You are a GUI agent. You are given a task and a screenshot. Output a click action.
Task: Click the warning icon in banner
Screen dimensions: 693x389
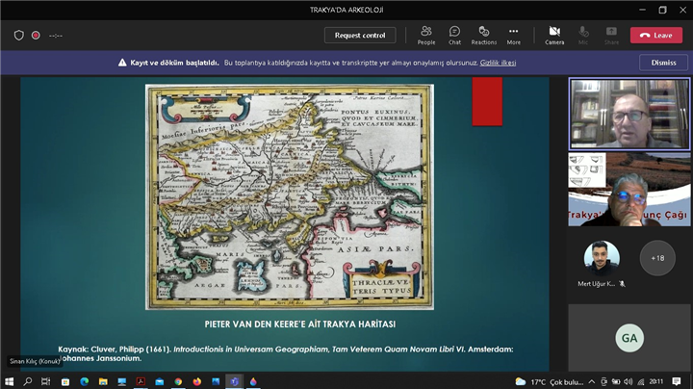point(122,63)
